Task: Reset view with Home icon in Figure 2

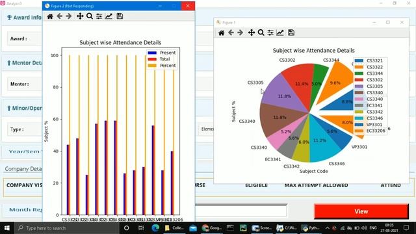Action: click(x=50, y=16)
